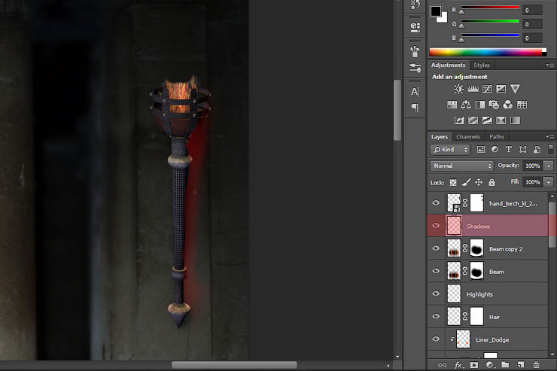Switch to the Channels tab

tap(468, 137)
